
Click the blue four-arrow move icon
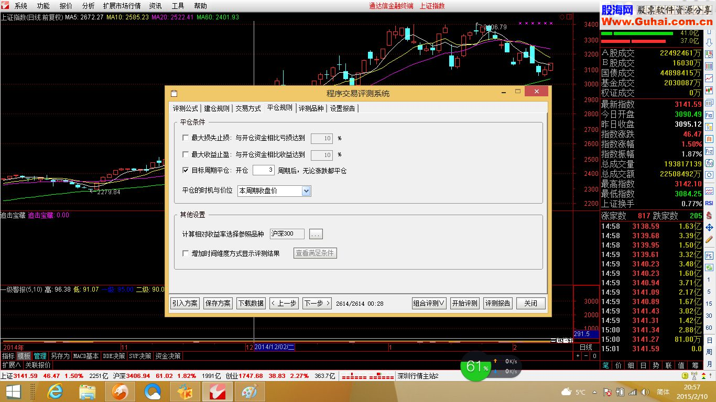coord(709,228)
